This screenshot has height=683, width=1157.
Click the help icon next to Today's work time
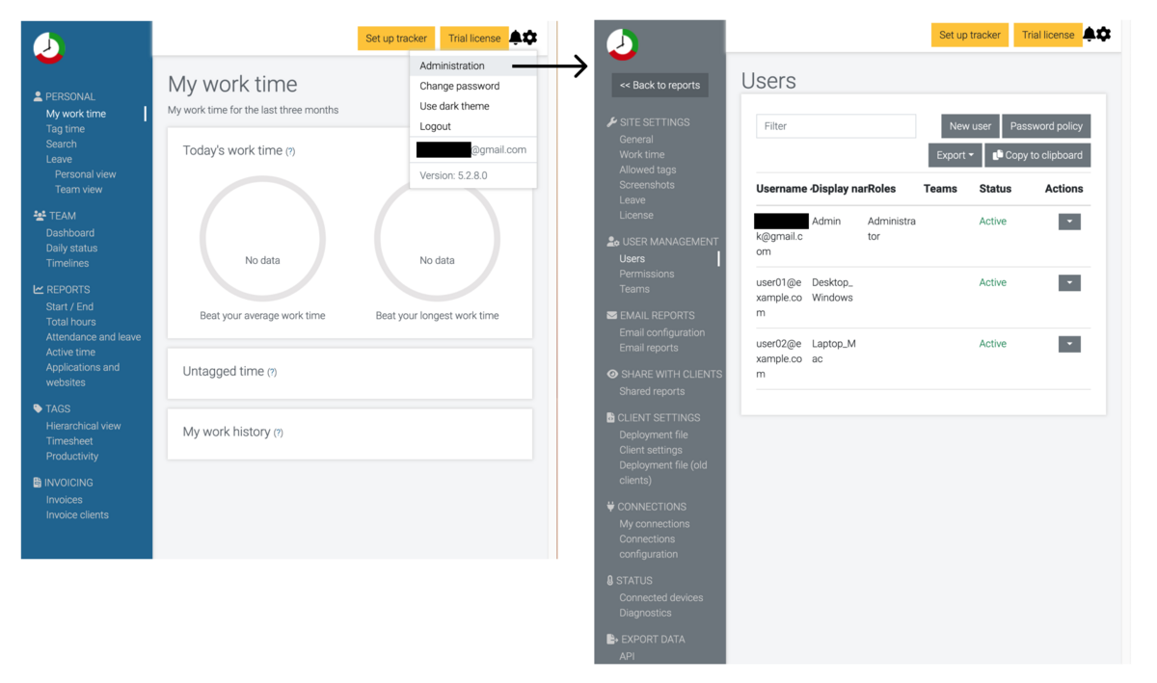tap(290, 151)
